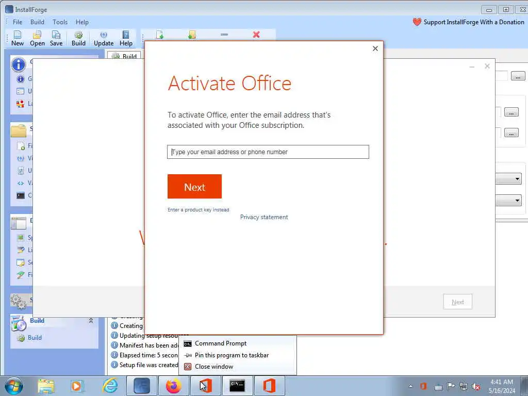Click the Action Center flag tray icon
Viewport: 528px width, 396px height.
[x=451, y=386]
